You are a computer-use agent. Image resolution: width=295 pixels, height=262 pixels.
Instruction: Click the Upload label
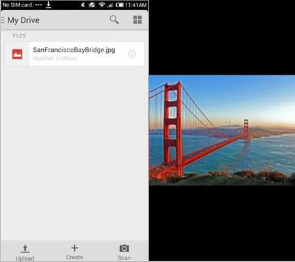click(25, 258)
